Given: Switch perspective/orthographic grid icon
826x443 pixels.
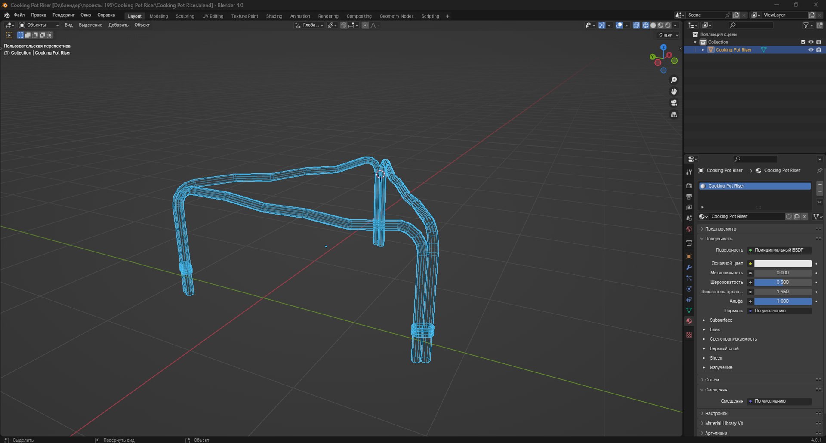Looking at the screenshot, I should click(x=674, y=114).
